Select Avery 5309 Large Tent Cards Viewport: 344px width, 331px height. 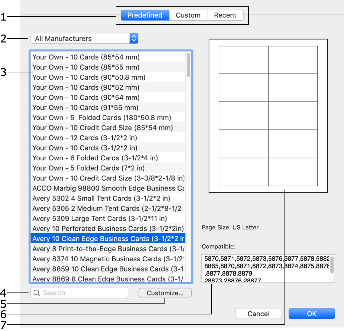point(108,218)
